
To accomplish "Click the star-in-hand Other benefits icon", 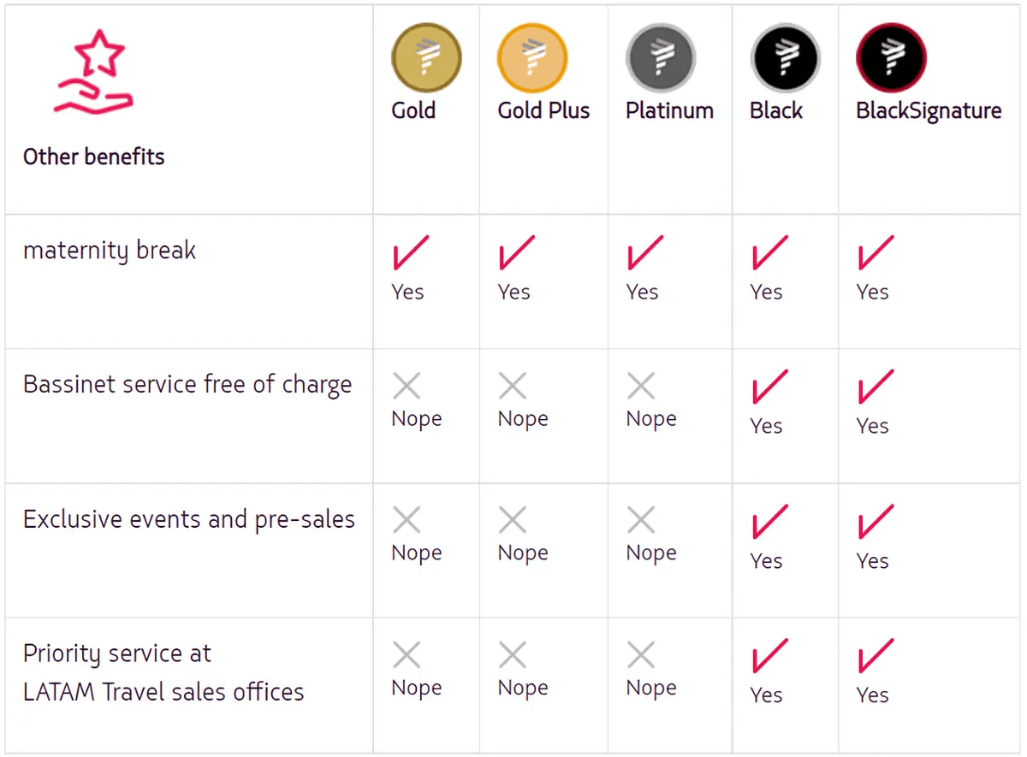I will (93, 73).
